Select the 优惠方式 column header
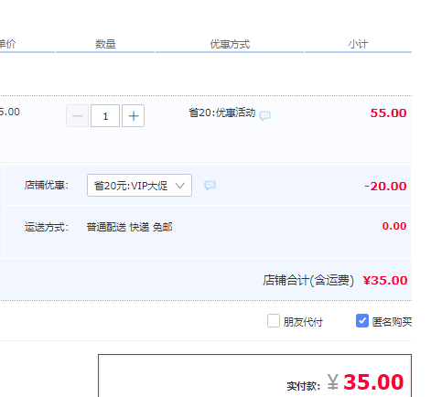 (230, 44)
